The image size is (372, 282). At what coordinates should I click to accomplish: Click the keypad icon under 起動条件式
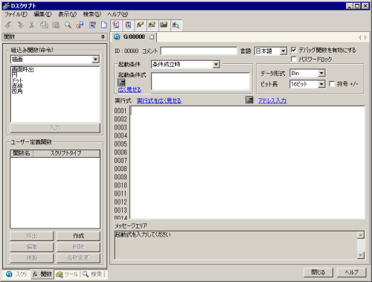(x=121, y=82)
